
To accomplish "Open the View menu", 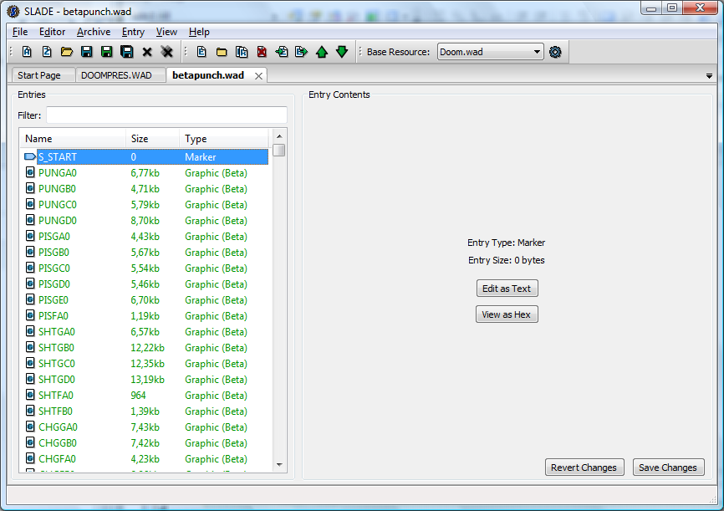I will (166, 32).
